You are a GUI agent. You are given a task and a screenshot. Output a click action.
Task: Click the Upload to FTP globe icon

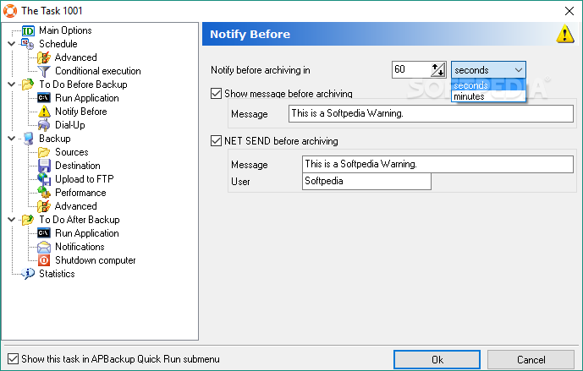tap(44, 179)
